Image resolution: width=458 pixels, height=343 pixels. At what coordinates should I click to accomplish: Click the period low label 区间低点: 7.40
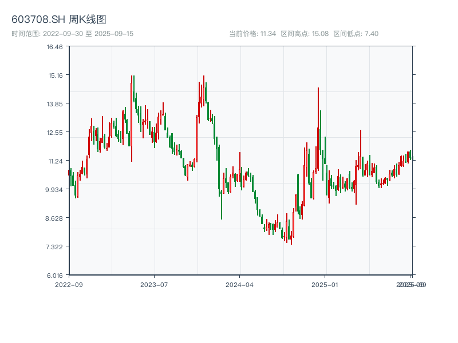point(356,34)
